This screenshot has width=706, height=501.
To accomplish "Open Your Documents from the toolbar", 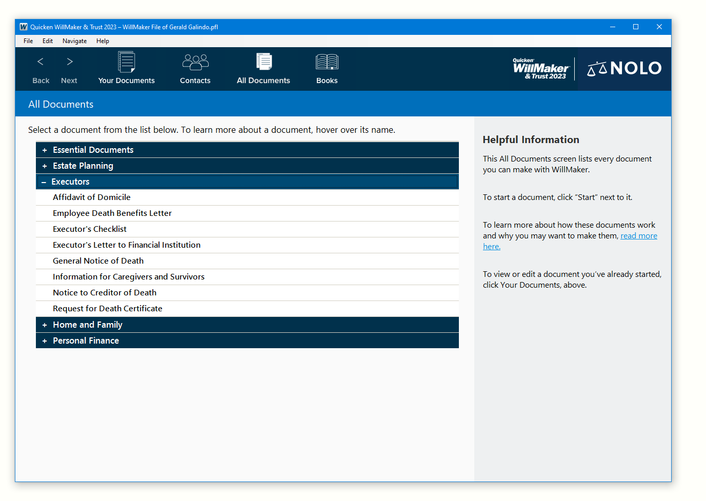I will point(126,63).
